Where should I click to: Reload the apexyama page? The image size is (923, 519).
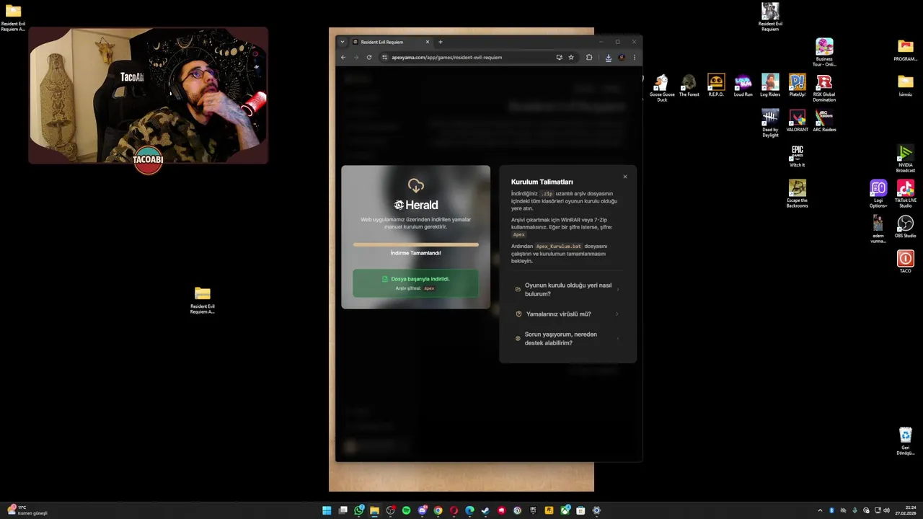[369, 57]
